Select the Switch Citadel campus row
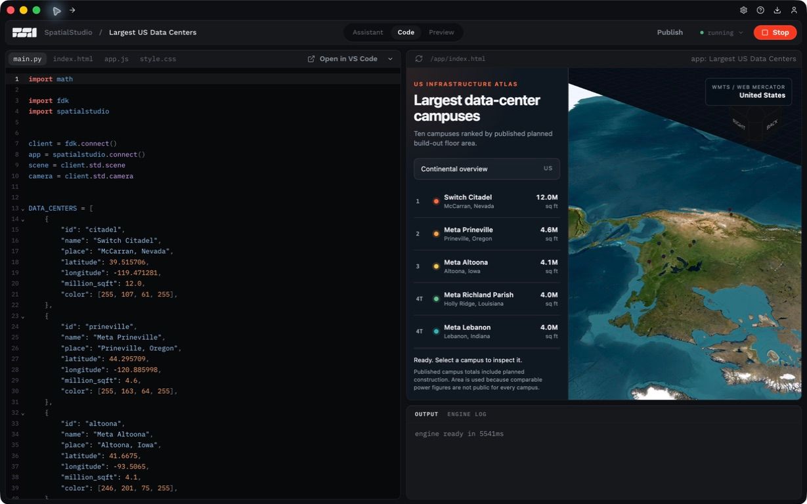The width and height of the screenshot is (807, 504). pyautogui.click(x=487, y=201)
